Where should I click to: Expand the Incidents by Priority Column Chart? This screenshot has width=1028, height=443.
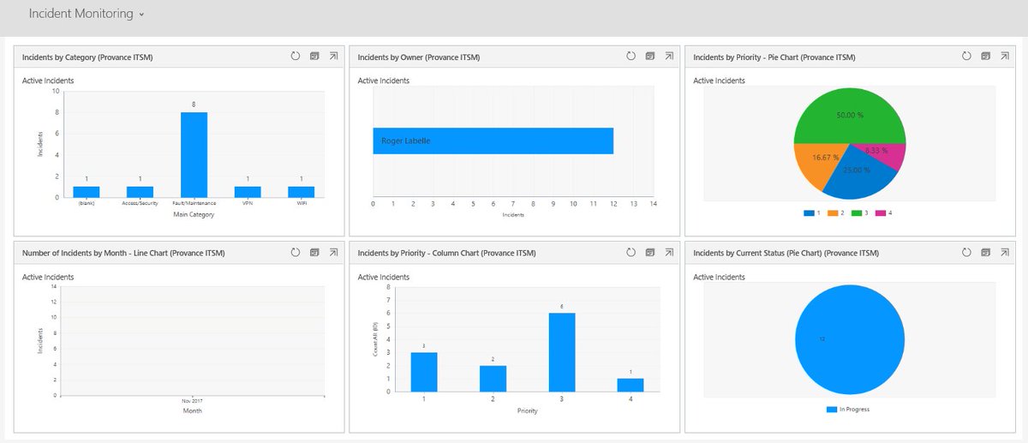(668, 253)
